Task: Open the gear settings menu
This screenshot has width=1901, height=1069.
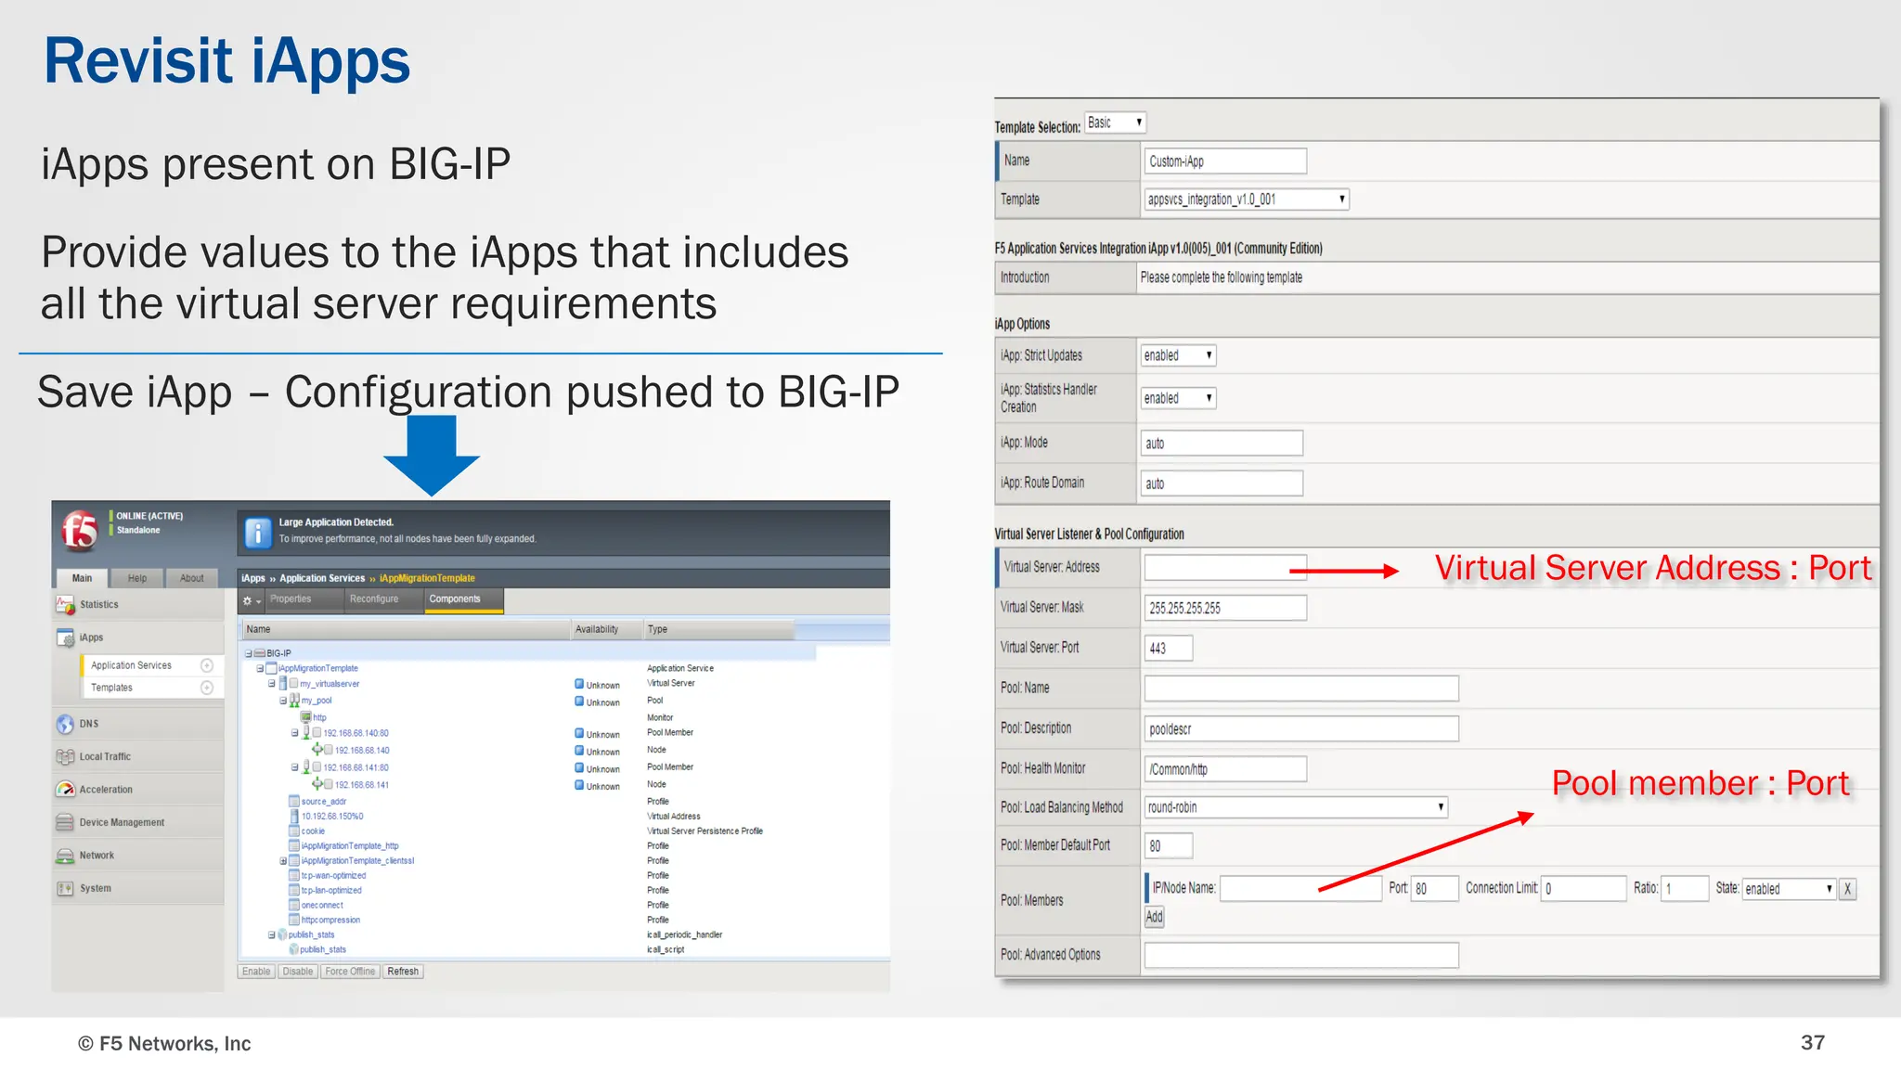Action: (x=251, y=601)
